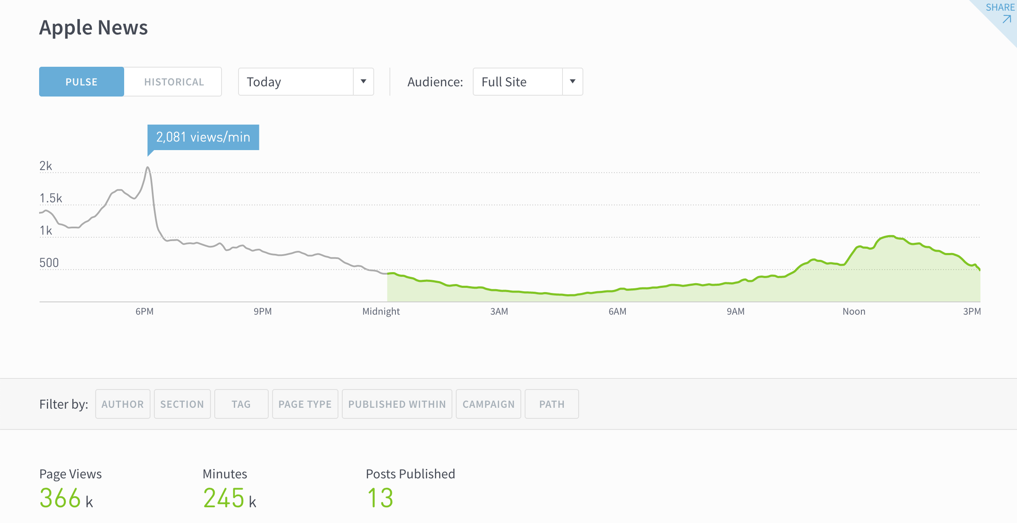
Task: Click the Posts Published 13 value
Action: (x=380, y=498)
